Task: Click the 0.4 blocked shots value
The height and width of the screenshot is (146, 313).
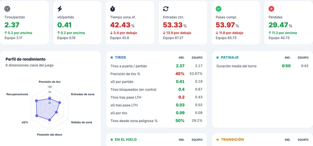Action: (x=182, y=89)
